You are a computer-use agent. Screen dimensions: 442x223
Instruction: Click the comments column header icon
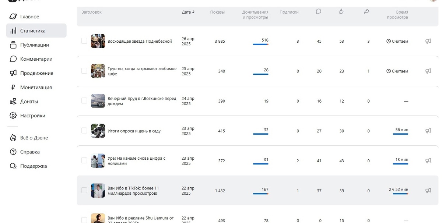click(x=319, y=12)
